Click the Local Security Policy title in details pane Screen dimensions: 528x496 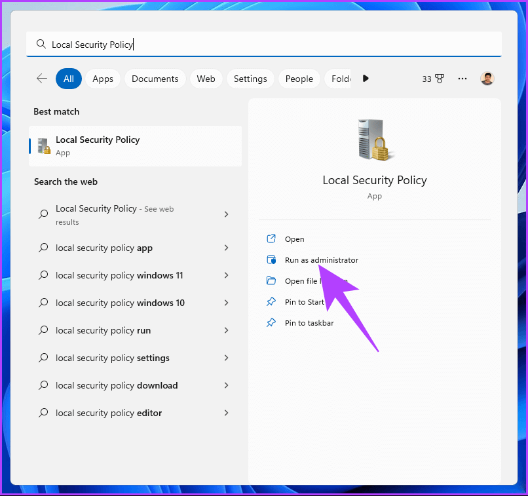(375, 180)
